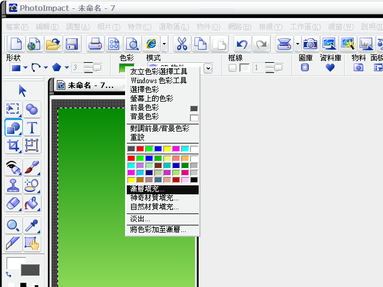Select the Pick arrow tool
This screenshot has height=287, width=383.
pyautogui.click(x=22, y=91)
